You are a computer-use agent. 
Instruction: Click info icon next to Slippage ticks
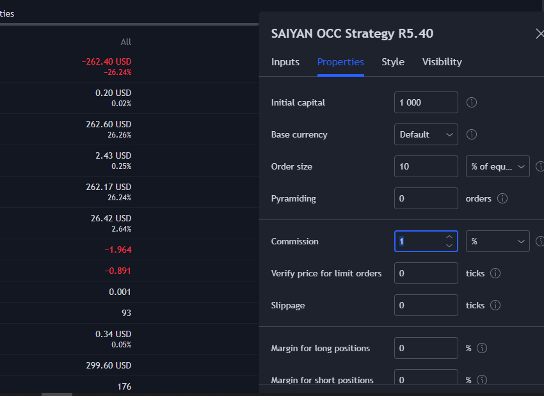(495, 305)
